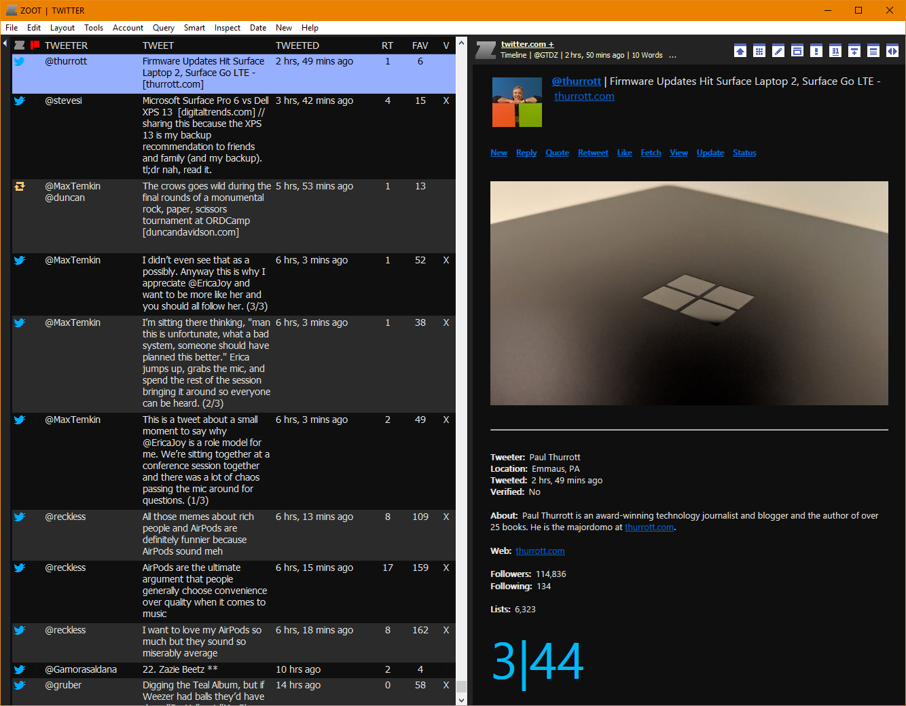Click the Zoot Z logo beside twitter.com

point(486,50)
